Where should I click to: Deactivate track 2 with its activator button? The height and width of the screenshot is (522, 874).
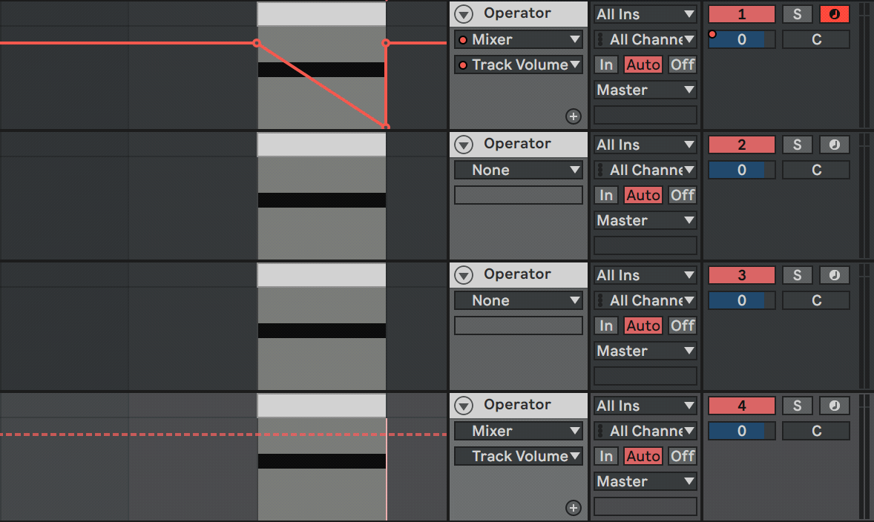tap(741, 145)
